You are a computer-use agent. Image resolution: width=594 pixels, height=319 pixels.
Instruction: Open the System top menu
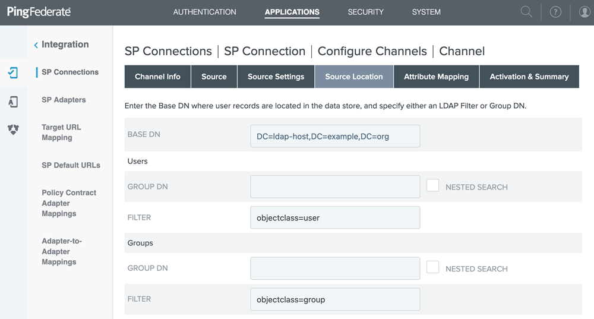426,12
